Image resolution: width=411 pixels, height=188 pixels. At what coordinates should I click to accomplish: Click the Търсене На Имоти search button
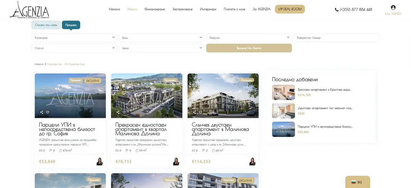click(x=249, y=48)
